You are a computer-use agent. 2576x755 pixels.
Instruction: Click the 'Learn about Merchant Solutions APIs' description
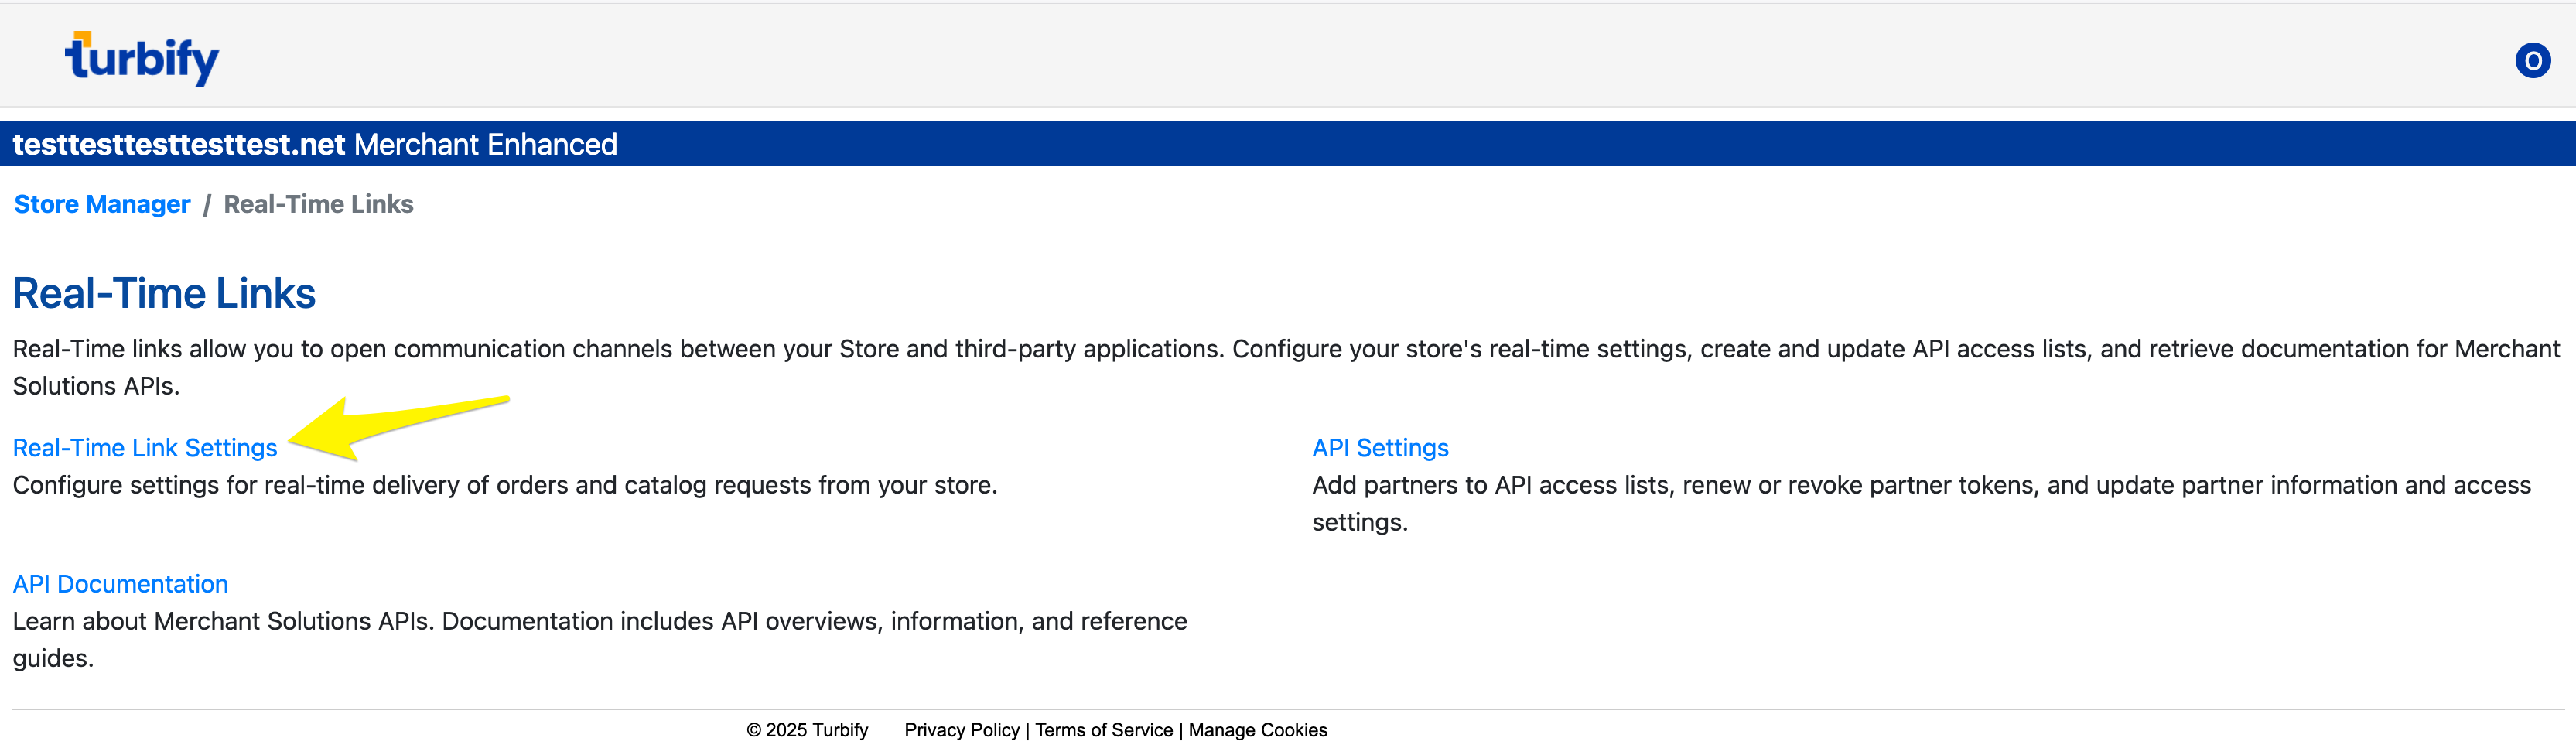[600, 640]
